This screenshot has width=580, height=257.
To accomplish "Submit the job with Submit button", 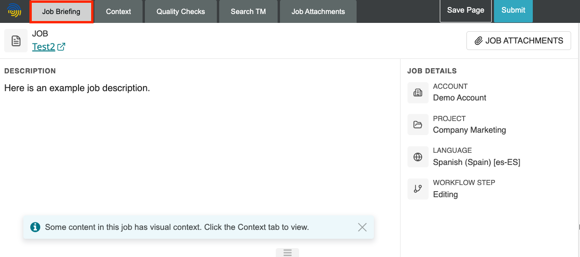I will click(513, 10).
